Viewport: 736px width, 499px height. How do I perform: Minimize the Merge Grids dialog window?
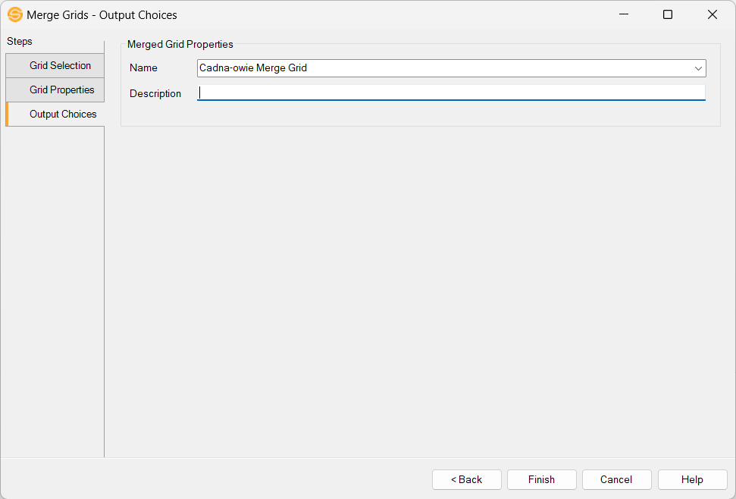[624, 14]
